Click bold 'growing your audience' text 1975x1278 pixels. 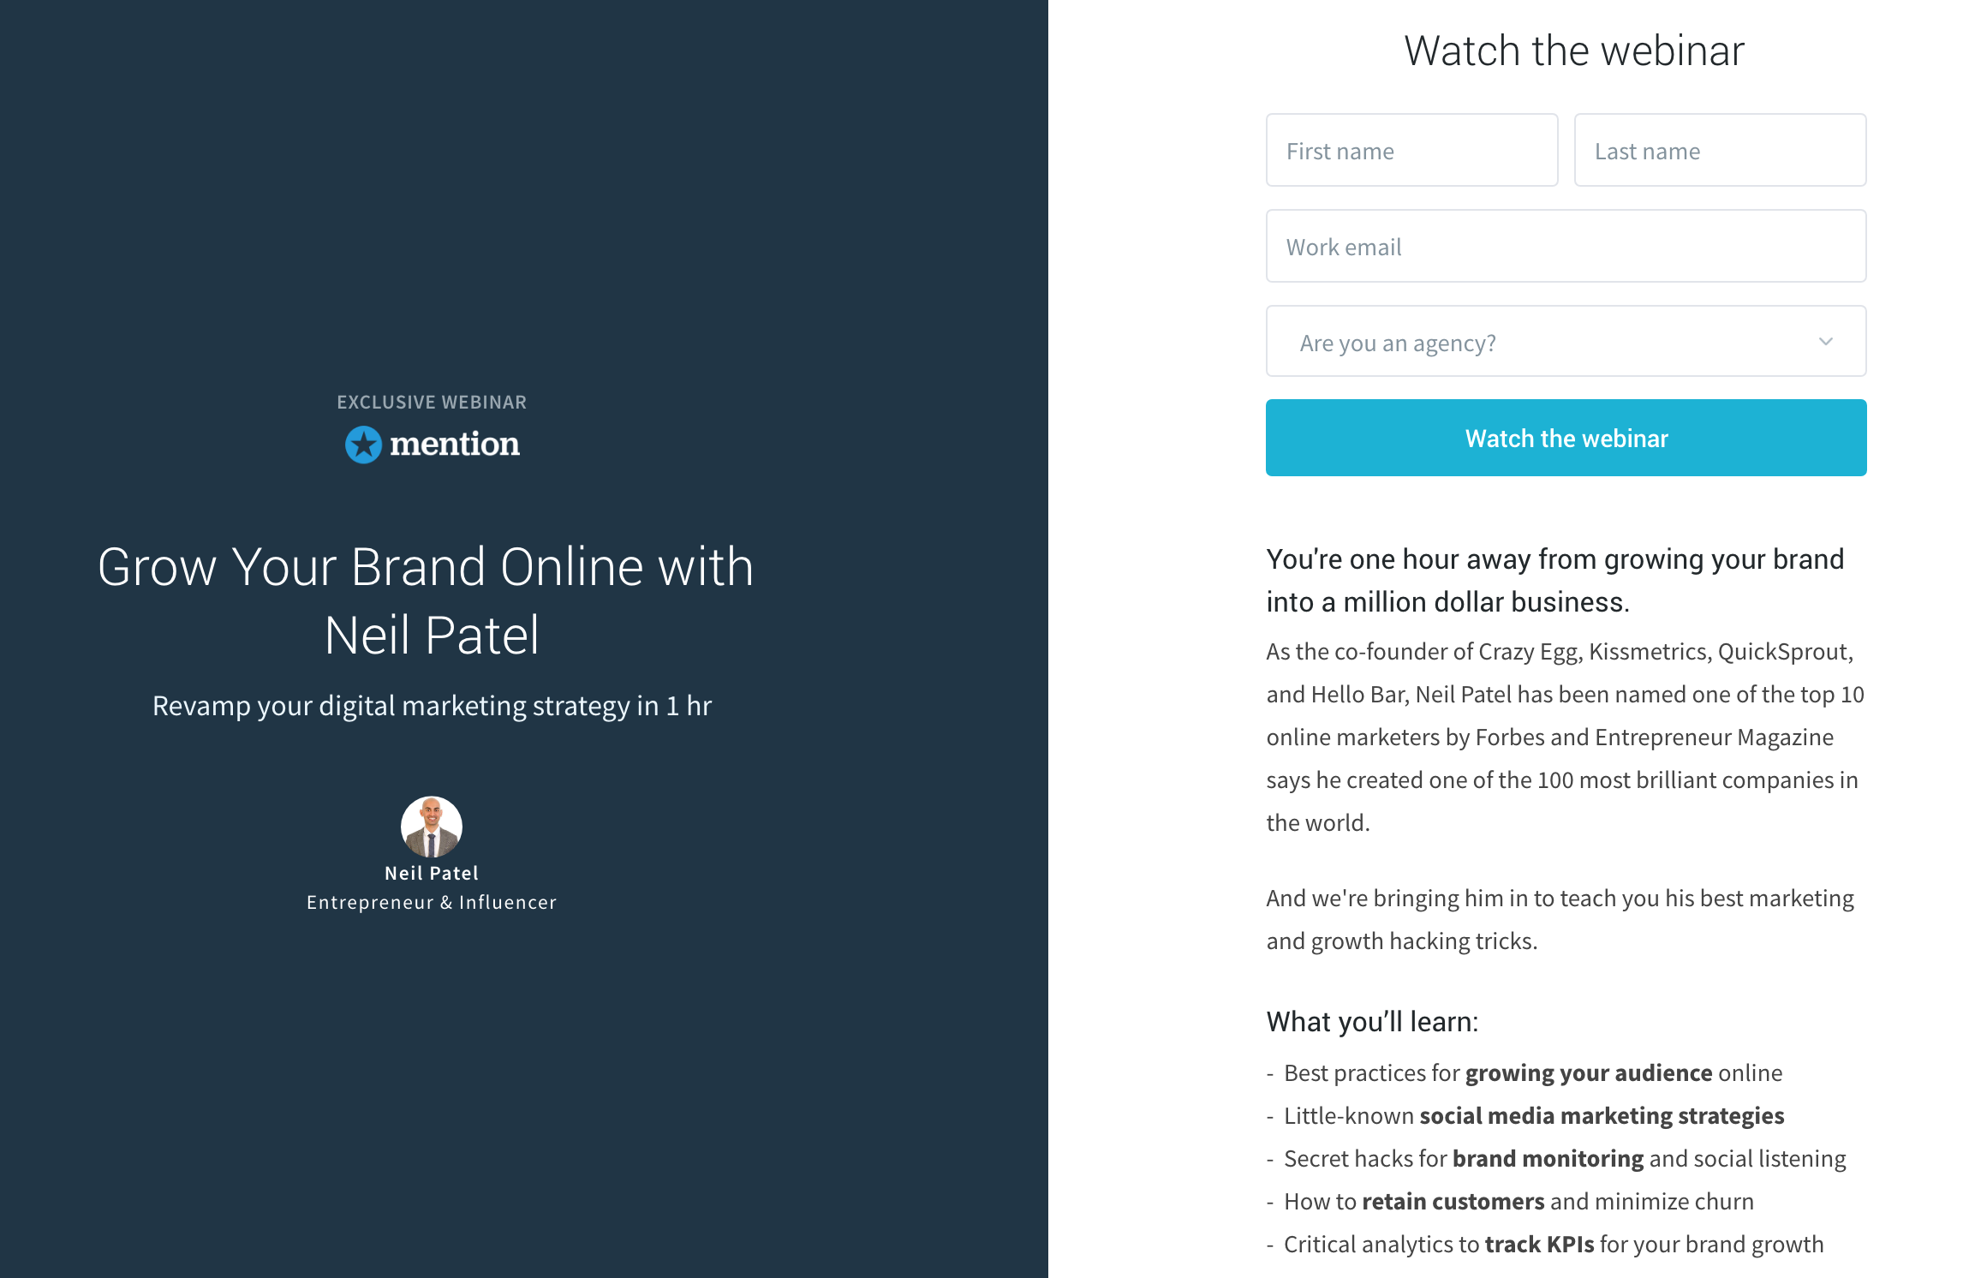click(x=1589, y=1073)
